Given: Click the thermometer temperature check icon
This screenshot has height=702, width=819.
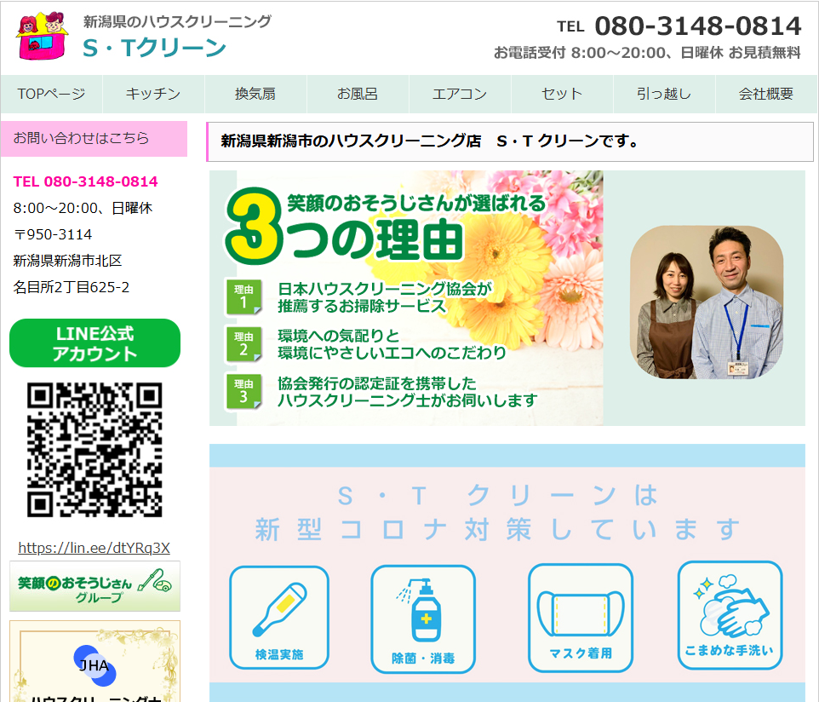Looking at the screenshot, I should pos(279,618).
